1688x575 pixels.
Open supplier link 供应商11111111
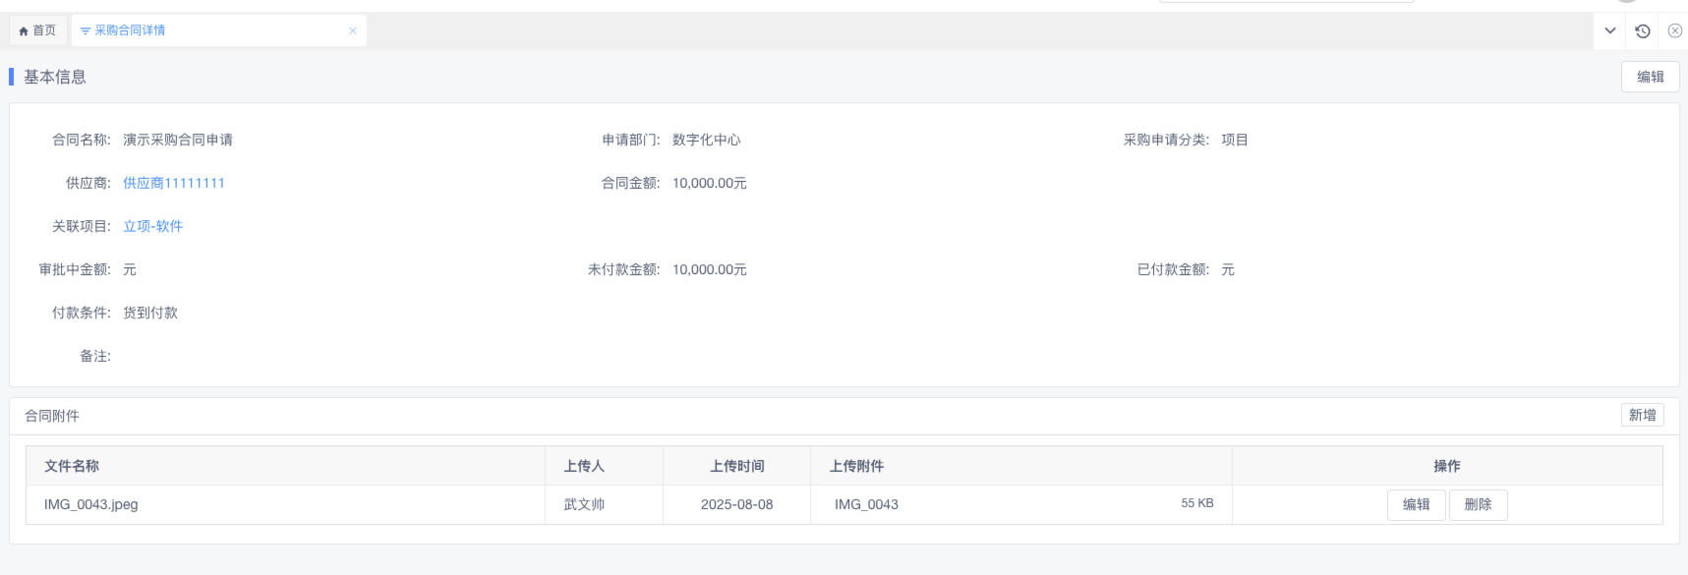[174, 183]
